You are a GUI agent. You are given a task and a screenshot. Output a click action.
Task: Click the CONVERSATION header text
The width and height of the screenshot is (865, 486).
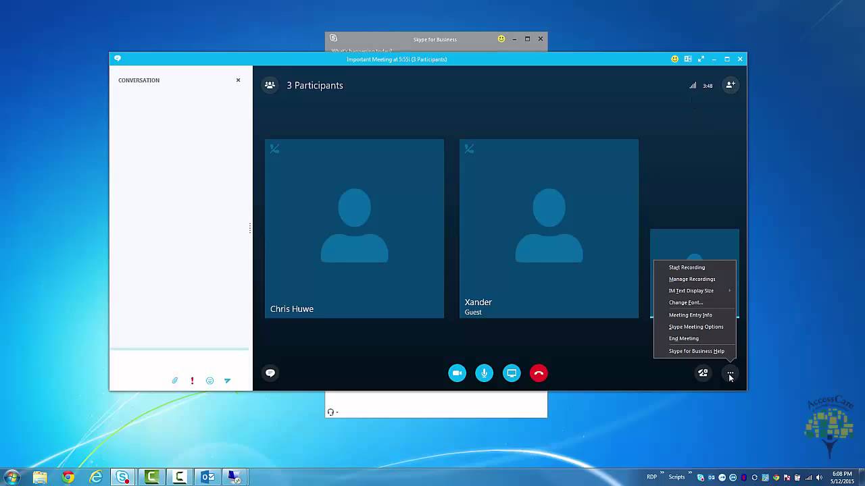(x=139, y=80)
